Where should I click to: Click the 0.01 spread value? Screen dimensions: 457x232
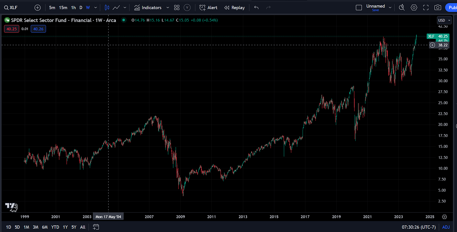(25, 29)
